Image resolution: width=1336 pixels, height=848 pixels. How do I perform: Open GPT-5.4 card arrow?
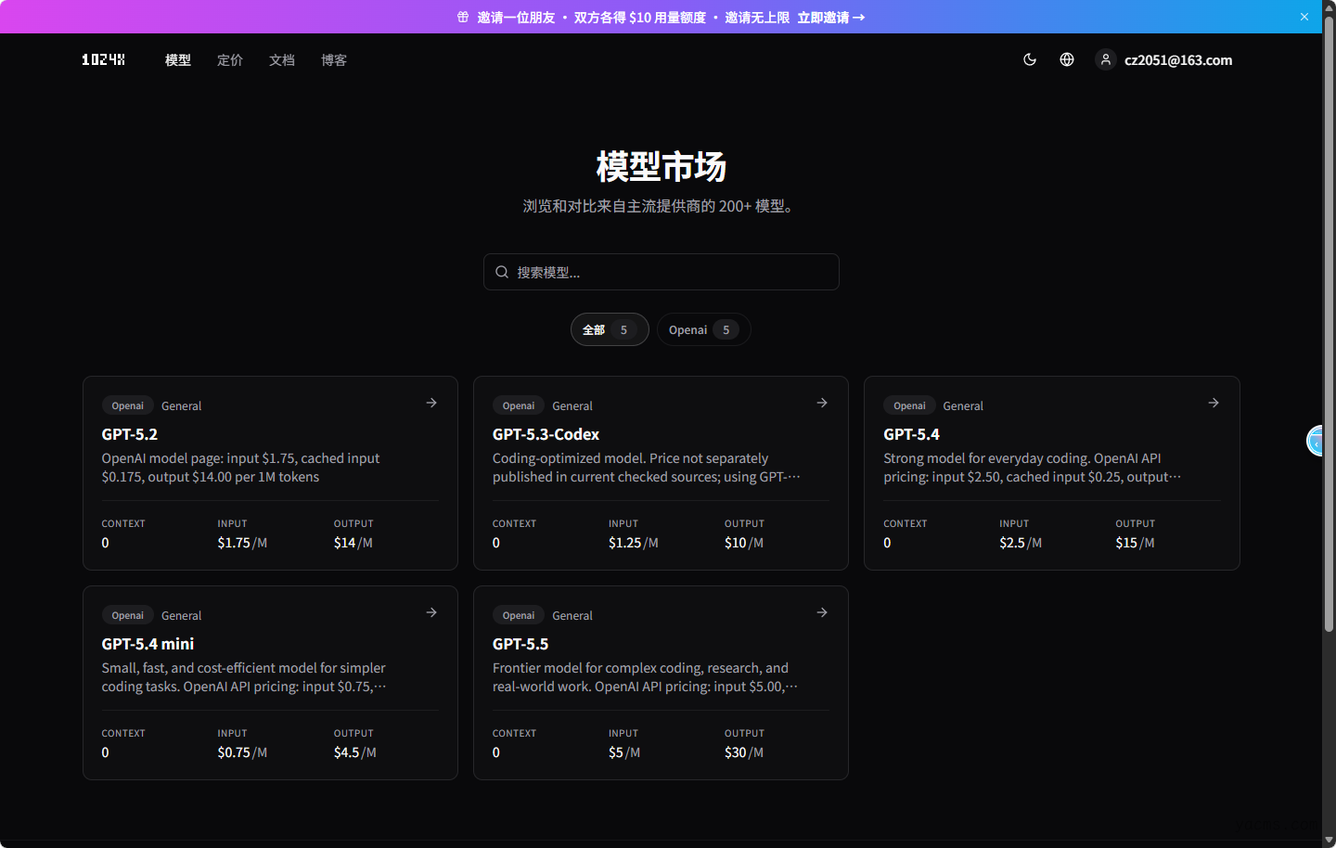click(1214, 403)
